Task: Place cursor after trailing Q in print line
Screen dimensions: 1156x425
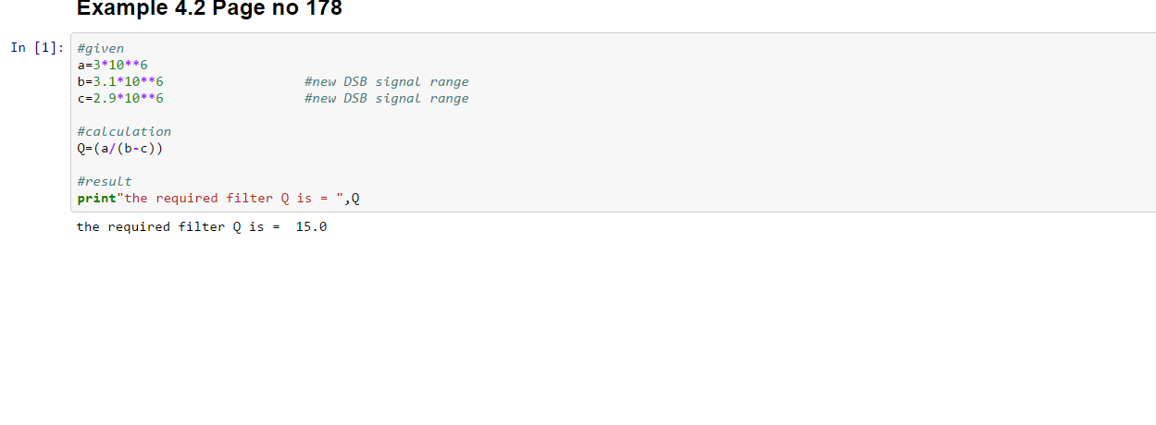Action: click(x=360, y=198)
